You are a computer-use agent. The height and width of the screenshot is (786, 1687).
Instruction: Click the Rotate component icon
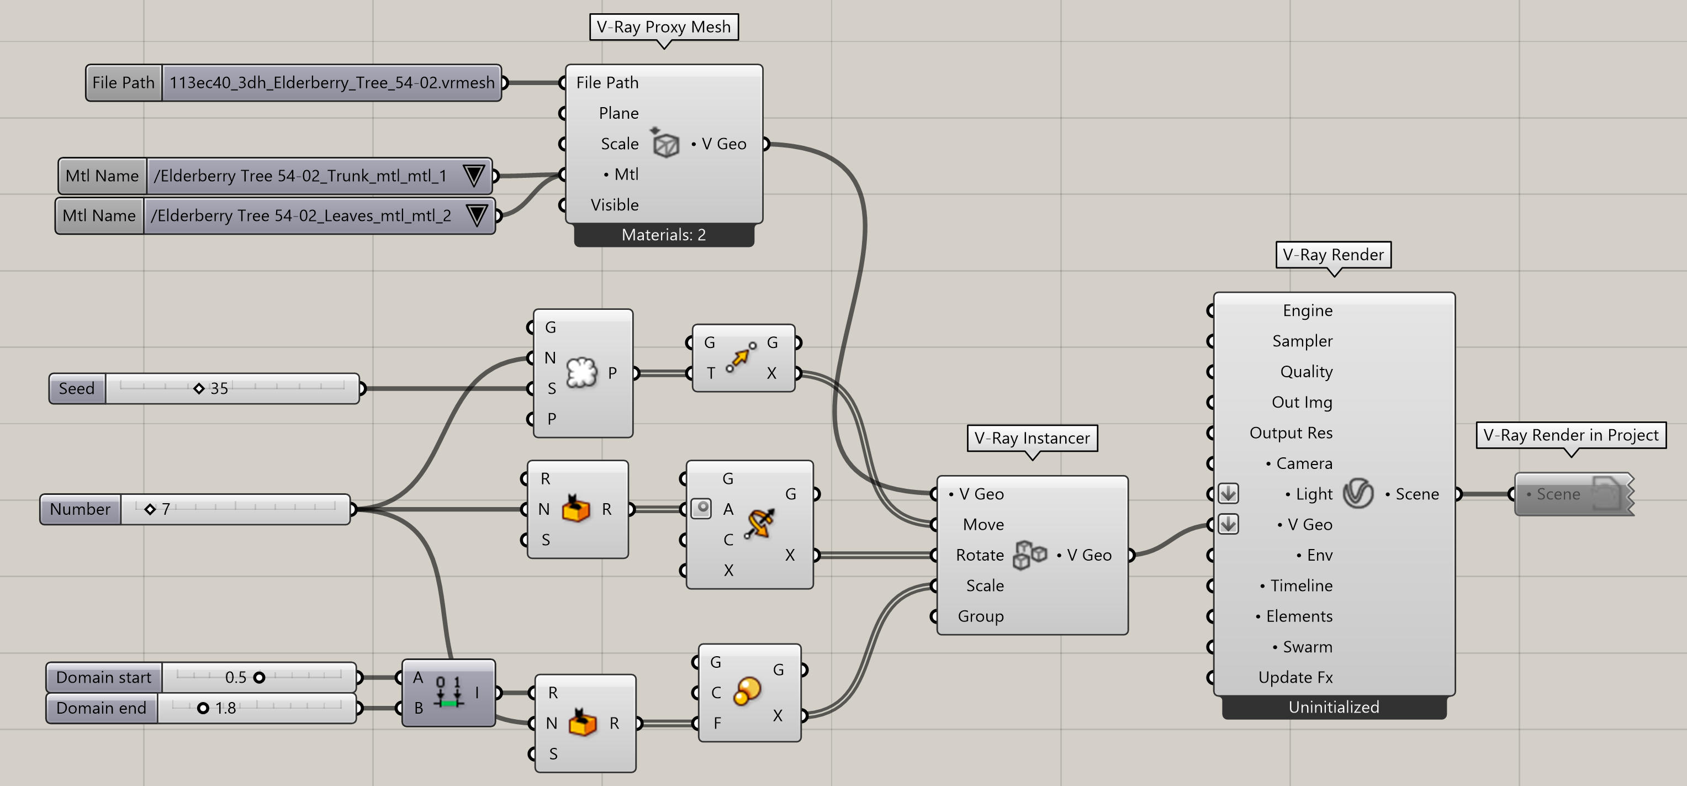pyautogui.click(x=759, y=523)
